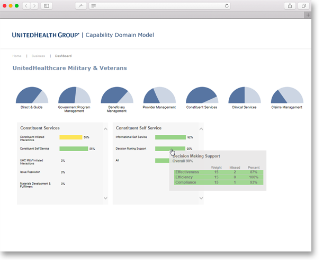
Task: Select the Beneficiary Management gauge
Action: 117,95
